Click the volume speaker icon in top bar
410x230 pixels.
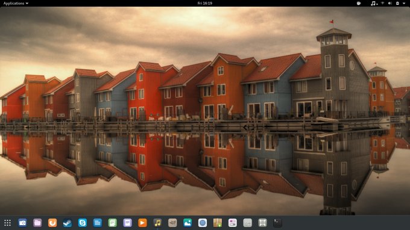tap(390, 3)
